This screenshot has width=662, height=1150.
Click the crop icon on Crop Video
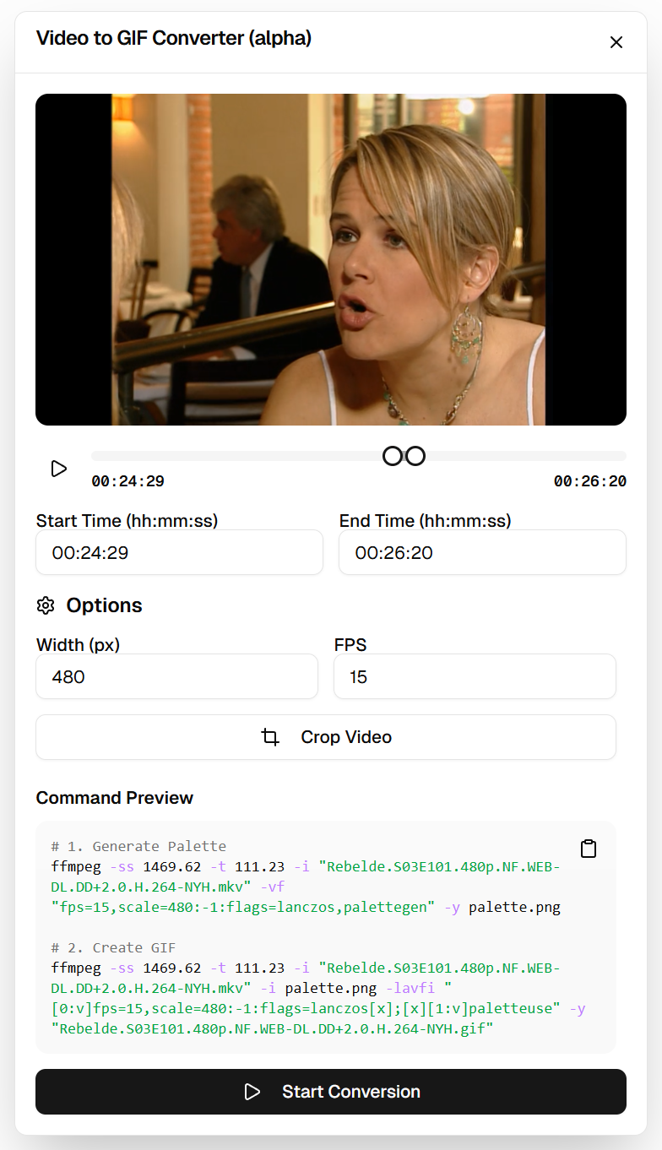point(270,737)
